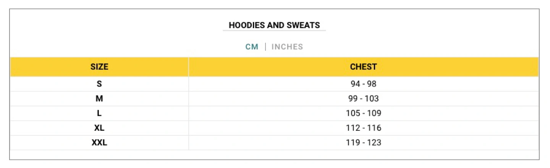Click the underline beneath HOODIES AND SWEATS

click(274, 30)
